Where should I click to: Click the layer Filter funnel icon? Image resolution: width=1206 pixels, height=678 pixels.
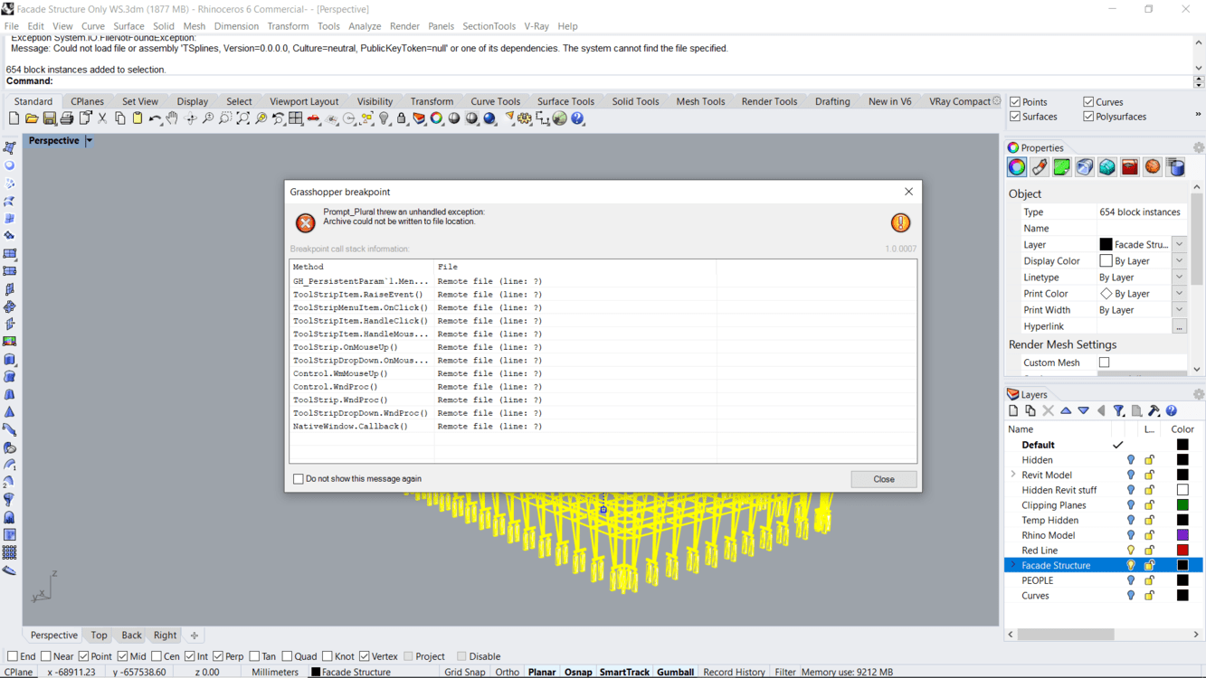(x=1119, y=411)
